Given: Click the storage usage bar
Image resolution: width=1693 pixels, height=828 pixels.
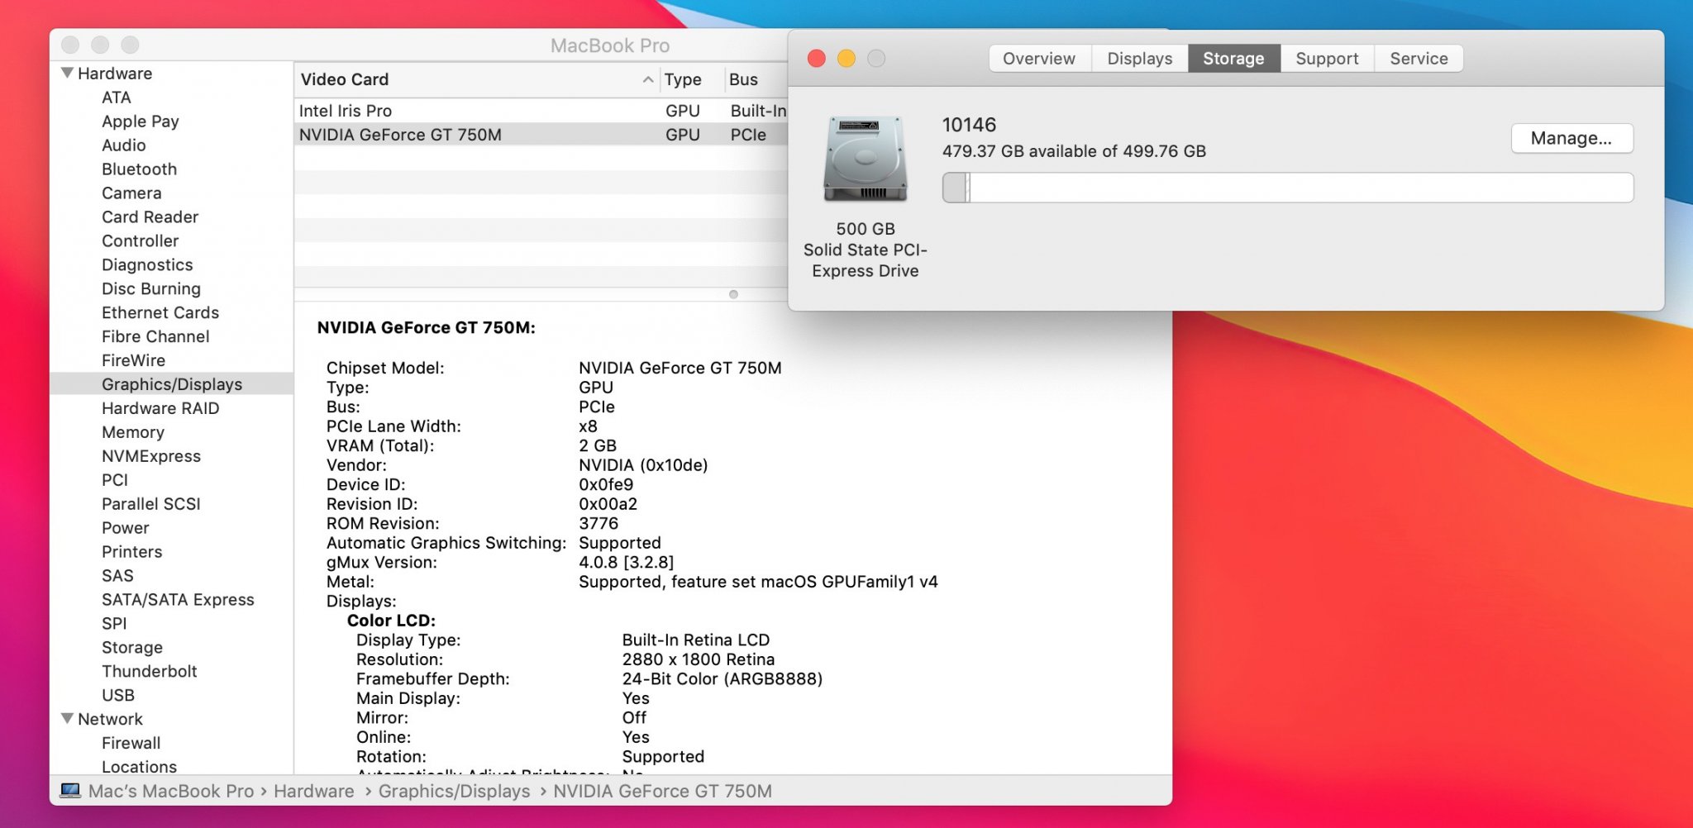Looking at the screenshot, I should pyautogui.click(x=1288, y=188).
